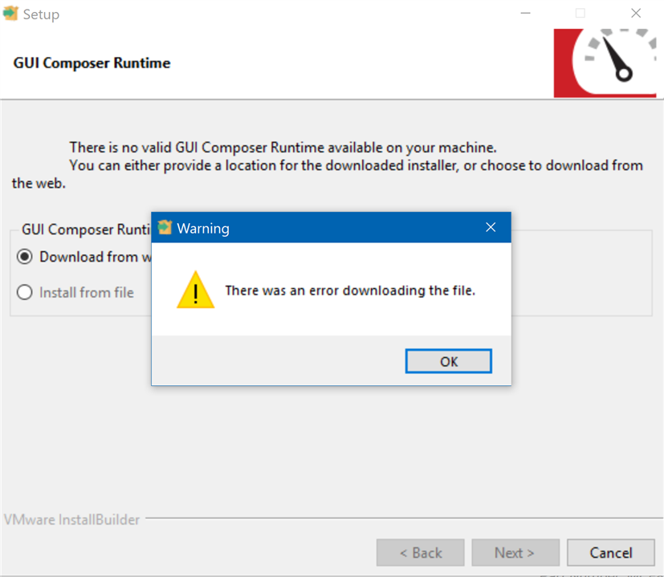Click the Install from file label text
The width and height of the screenshot is (664, 577).
pyautogui.click(x=87, y=293)
